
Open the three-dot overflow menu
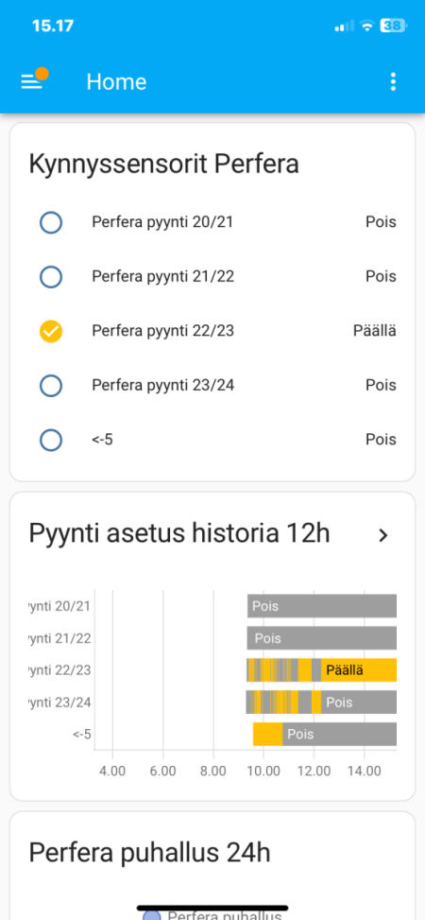[x=393, y=81]
